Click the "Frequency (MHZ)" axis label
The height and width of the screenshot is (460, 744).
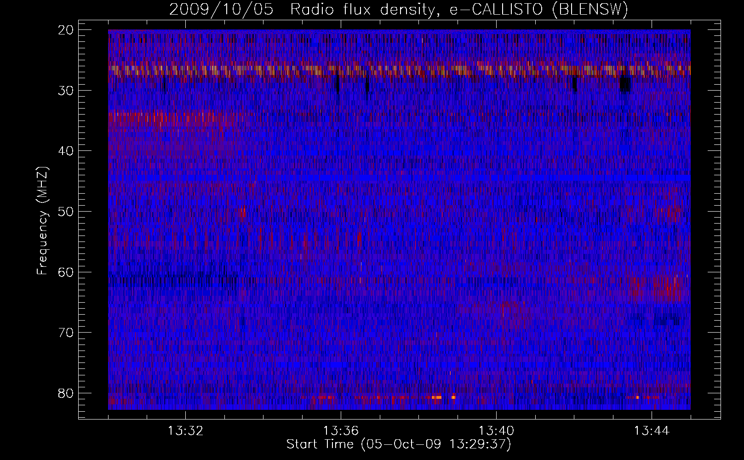[42, 221]
